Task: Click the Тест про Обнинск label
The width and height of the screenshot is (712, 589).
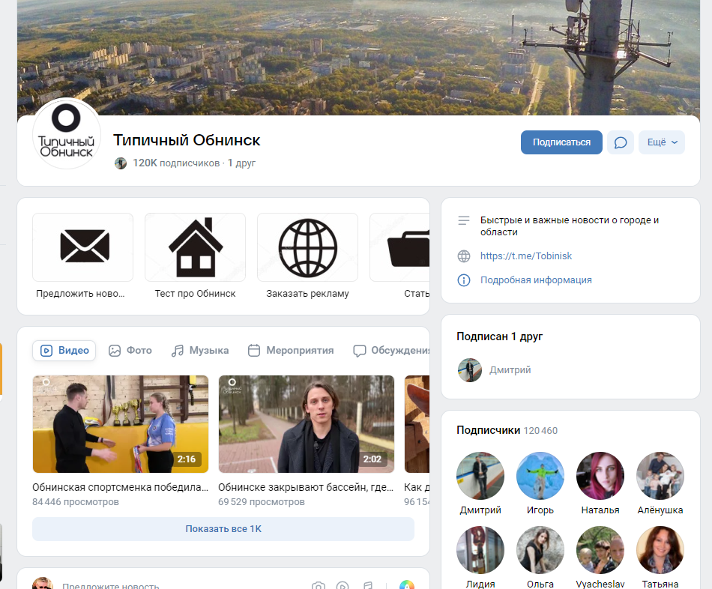Action: 196,294
